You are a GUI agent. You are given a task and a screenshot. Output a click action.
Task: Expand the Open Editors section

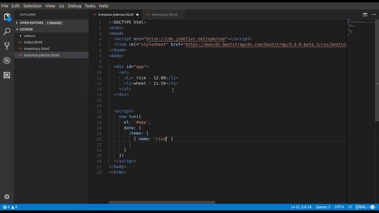click(31, 22)
